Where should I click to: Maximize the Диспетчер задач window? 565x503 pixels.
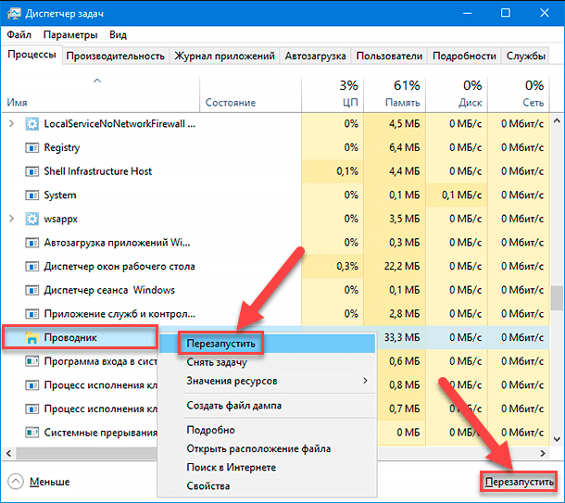pos(506,13)
